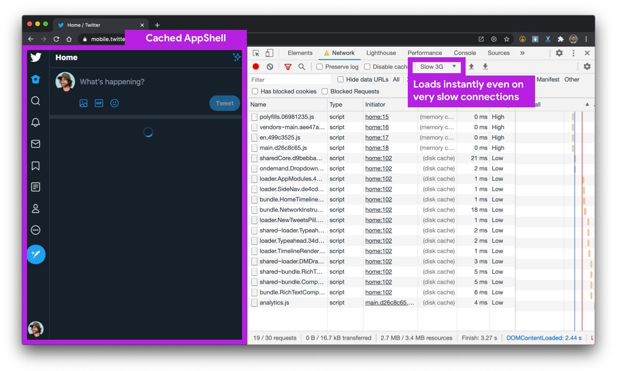Open Messages envelope icon in sidebar

pyautogui.click(x=36, y=144)
